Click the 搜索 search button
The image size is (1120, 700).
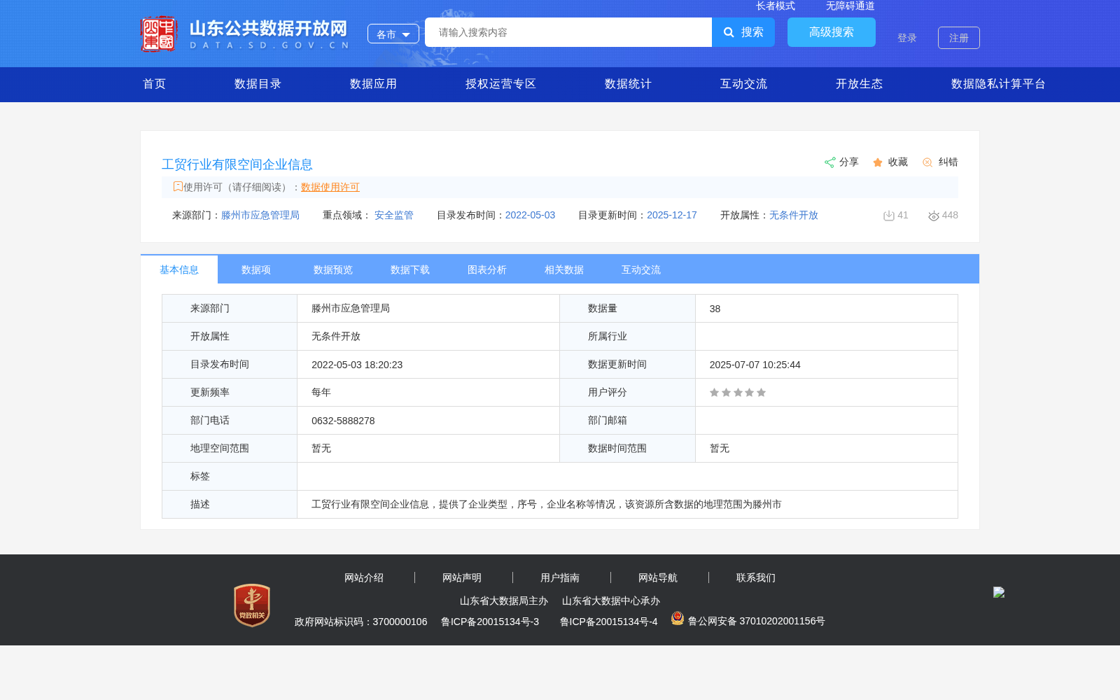(743, 32)
